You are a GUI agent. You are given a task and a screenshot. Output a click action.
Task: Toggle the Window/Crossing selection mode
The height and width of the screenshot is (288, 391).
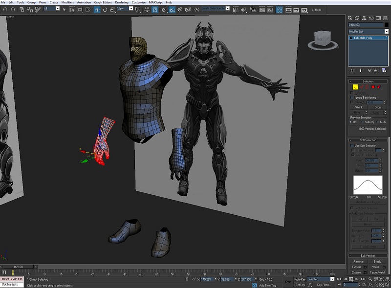[x=88, y=10]
